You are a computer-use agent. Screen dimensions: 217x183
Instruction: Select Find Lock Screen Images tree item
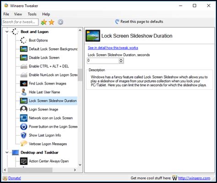pyautogui.click(x=48, y=83)
